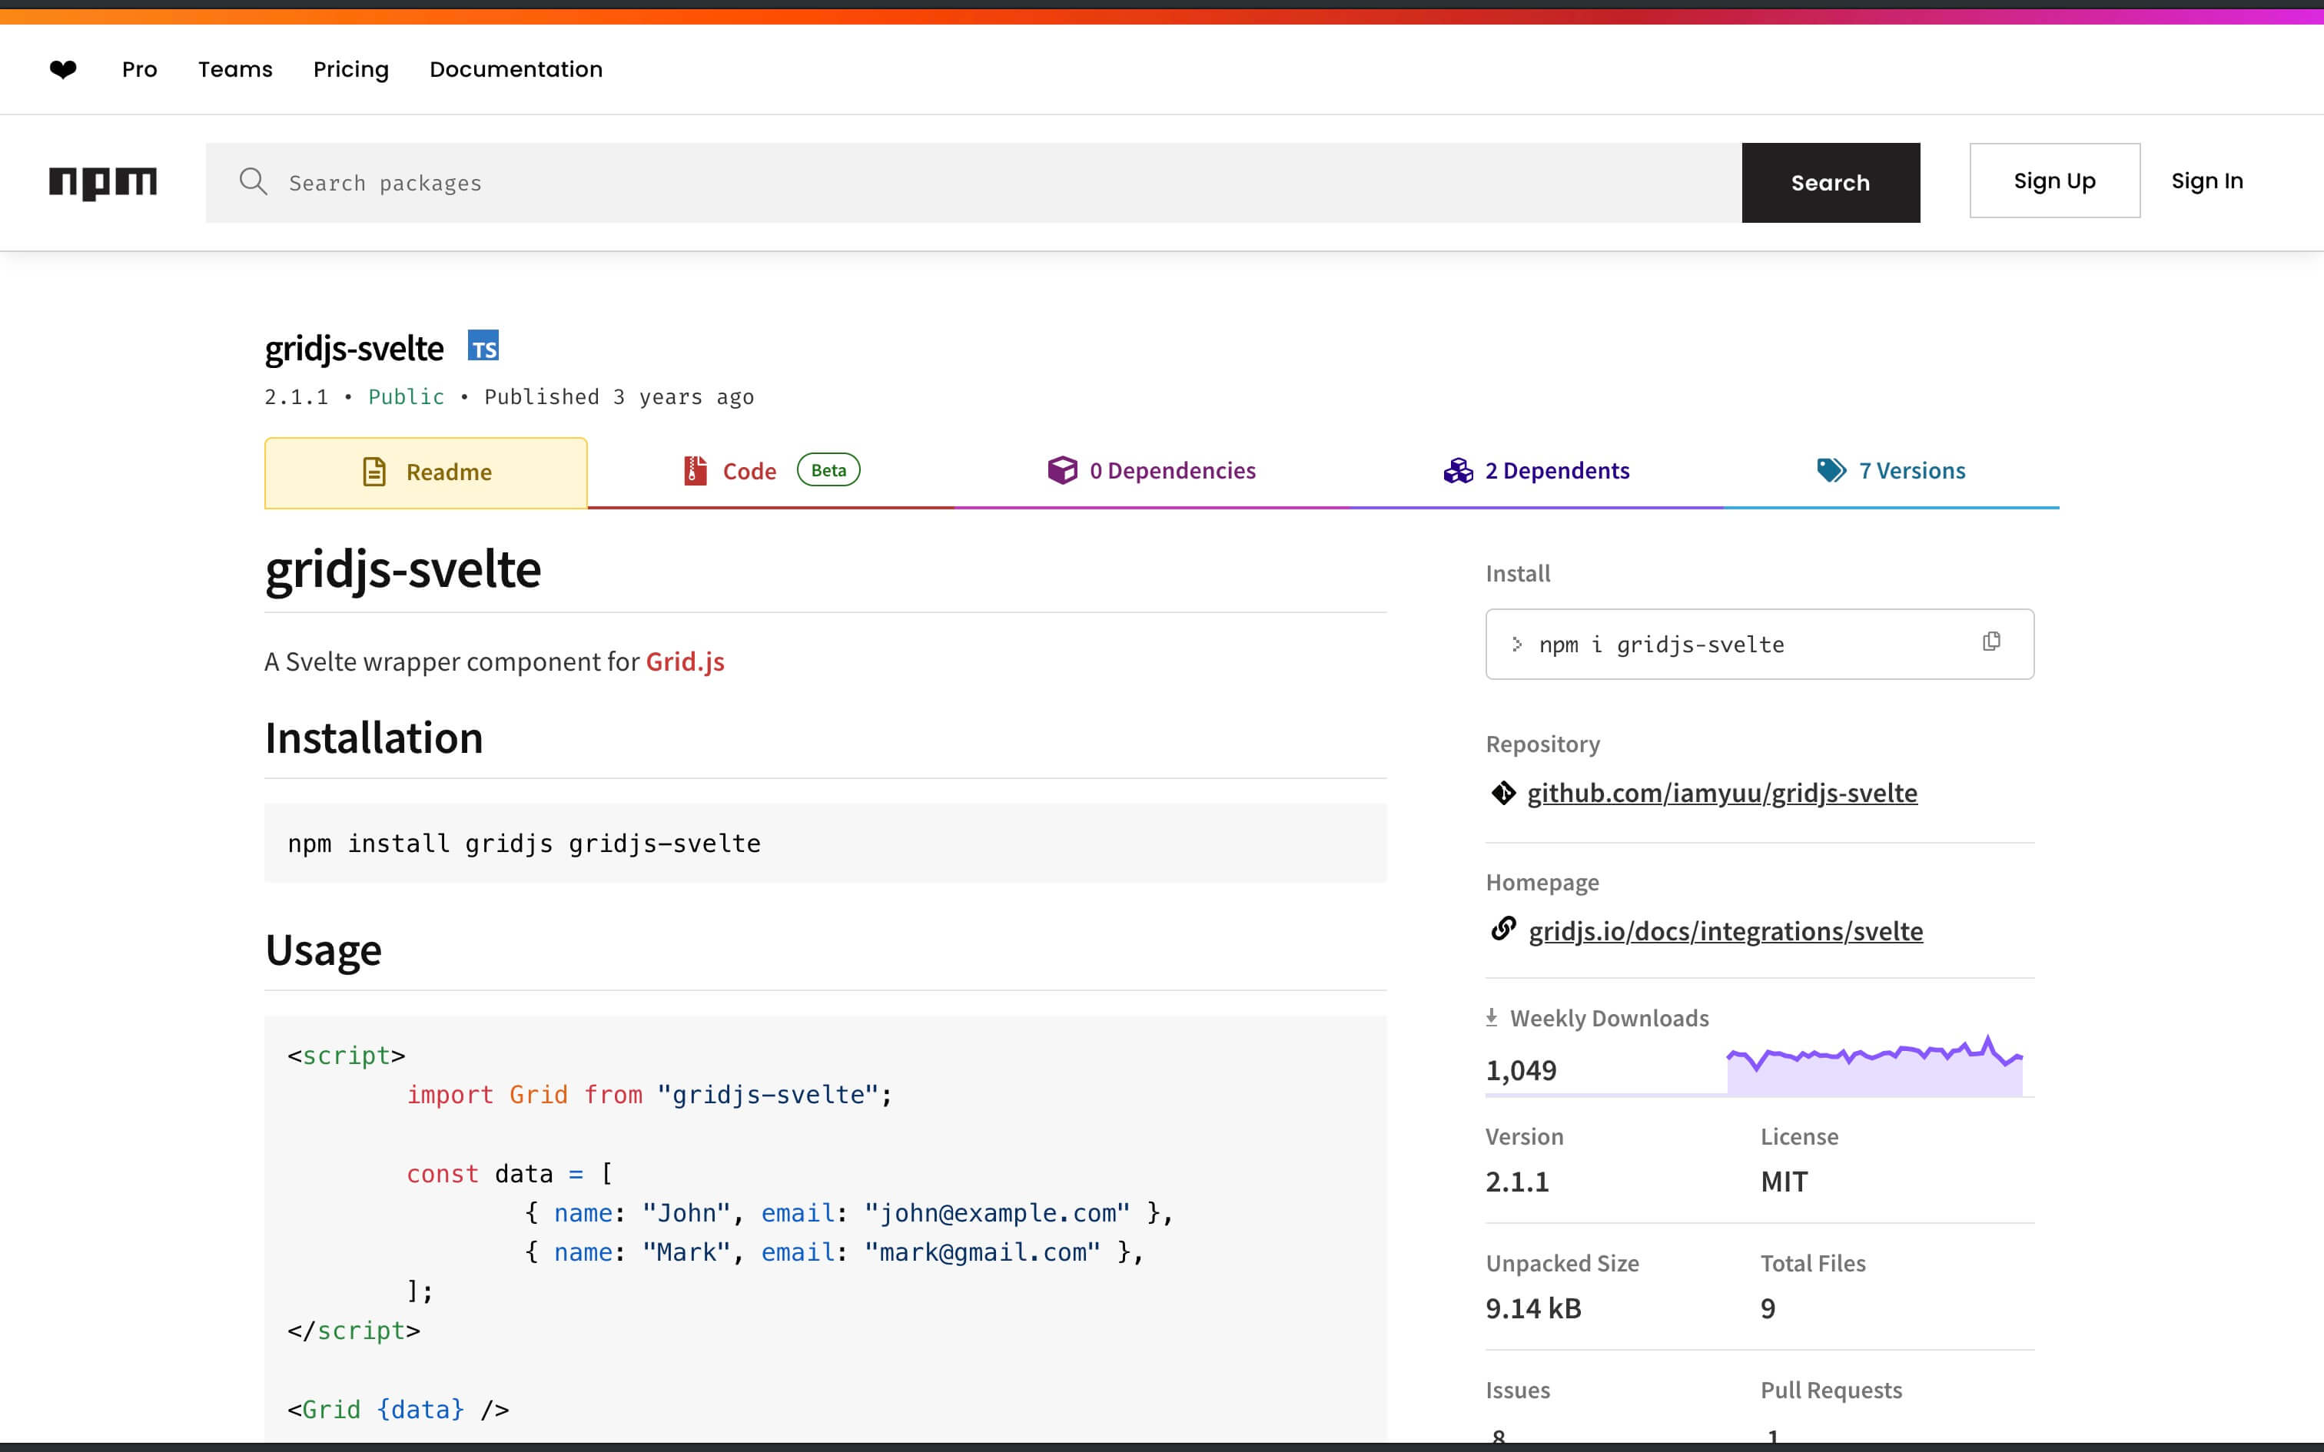Follow the Grid.js link in the description

click(684, 661)
